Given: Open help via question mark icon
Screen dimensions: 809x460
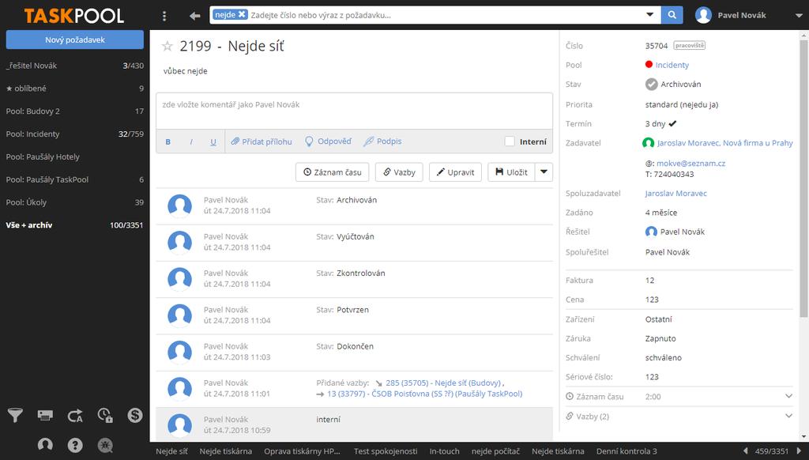Looking at the screenshot, I should point(75,444).
